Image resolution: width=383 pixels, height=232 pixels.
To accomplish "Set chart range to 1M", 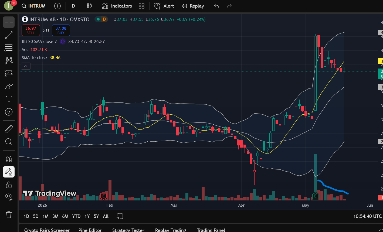I will (45, 216).
